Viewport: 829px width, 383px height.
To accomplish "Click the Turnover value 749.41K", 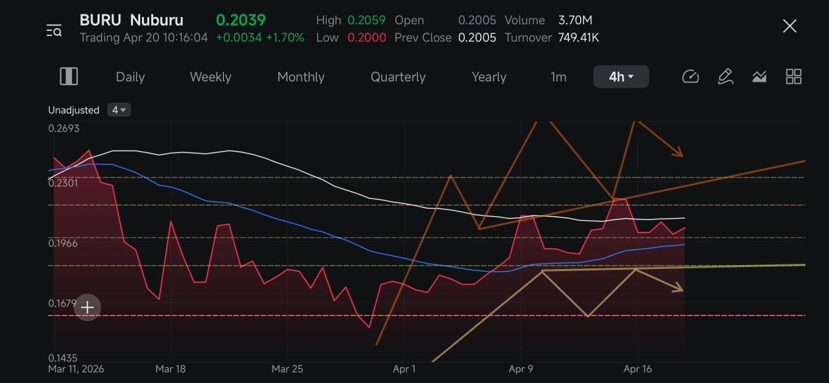I will tap(578, 37).
